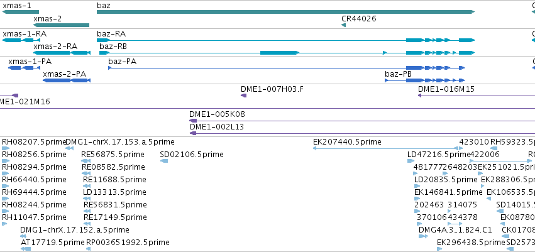
Task: Select the xmas-2-RA transcript glyph
Action: click(62, 53)
